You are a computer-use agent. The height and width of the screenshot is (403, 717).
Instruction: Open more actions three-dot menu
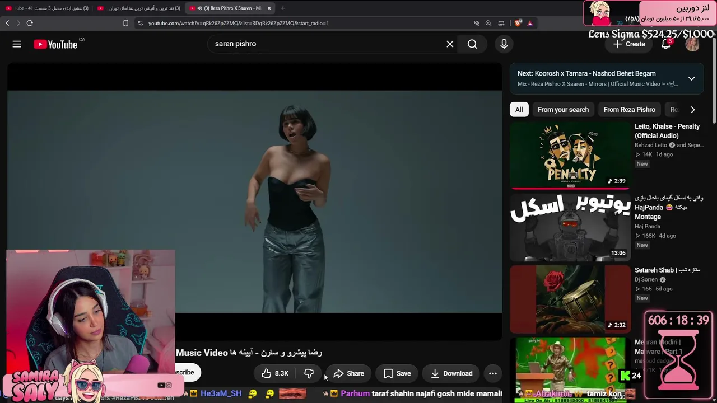[x=493, y=373]
